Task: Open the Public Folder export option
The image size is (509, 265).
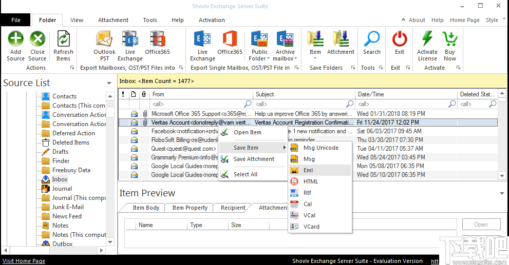Action: [259, 38]
